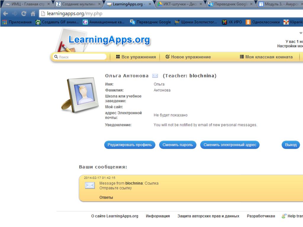Close the LearningApps.org tab
The width and height of the screenshot is (303, 227).
pyautogui.click(x=150, y=4)
